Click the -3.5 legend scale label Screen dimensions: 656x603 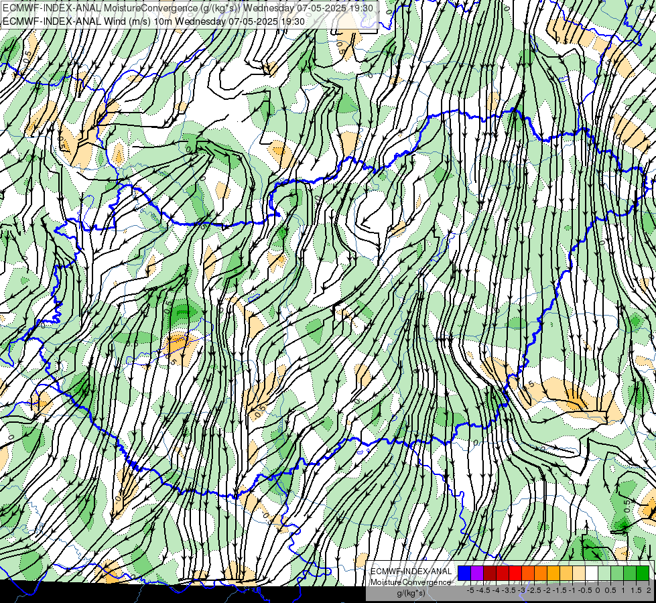[509, 590]
